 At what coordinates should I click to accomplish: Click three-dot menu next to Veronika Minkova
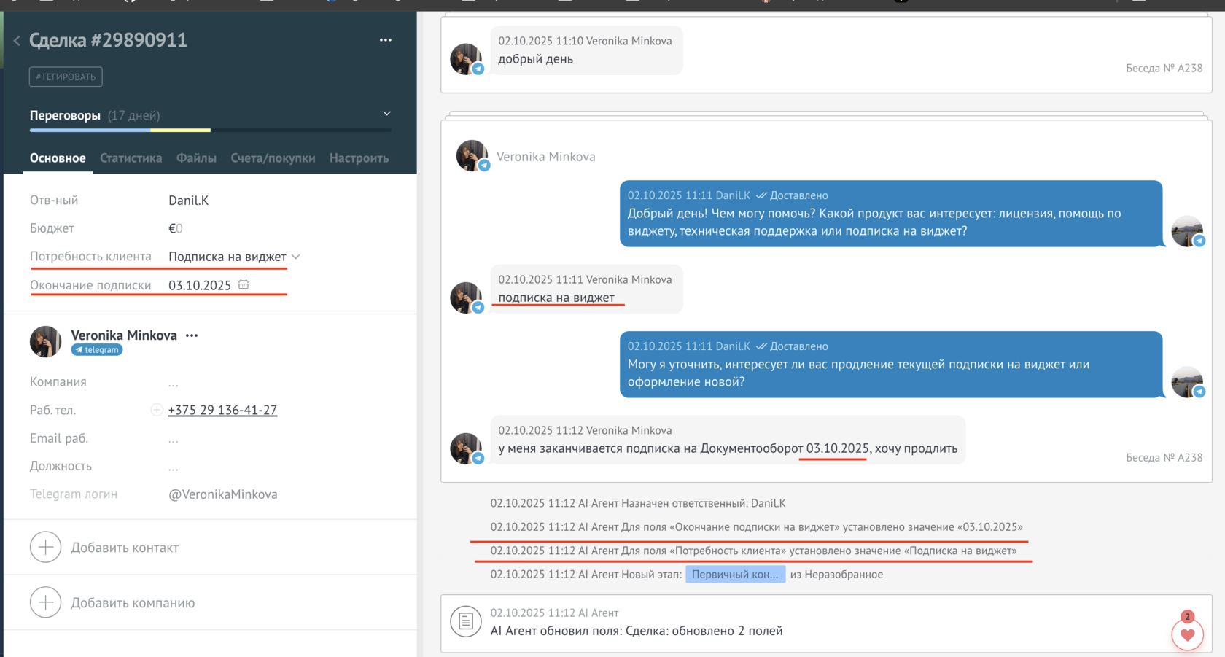click(x=192, y=335)
